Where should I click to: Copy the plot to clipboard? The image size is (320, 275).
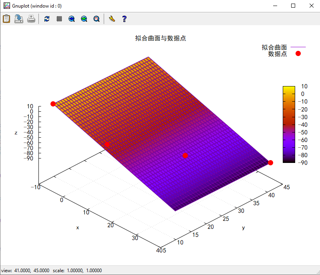[x=6, y=19]
